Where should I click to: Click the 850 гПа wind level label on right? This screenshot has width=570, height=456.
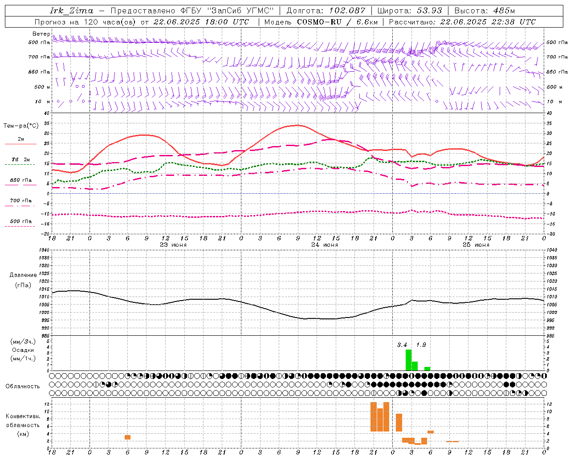click(557, 72)
